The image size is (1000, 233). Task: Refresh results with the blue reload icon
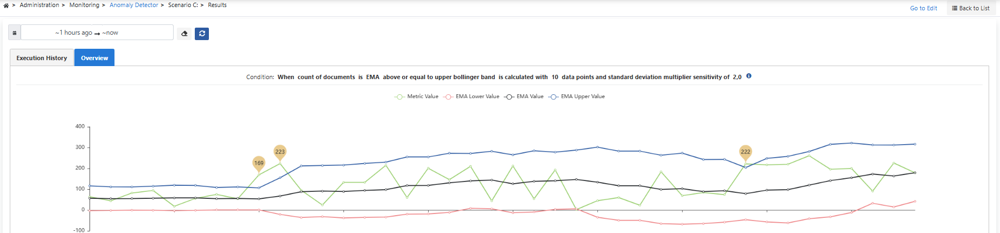point(202,34)
